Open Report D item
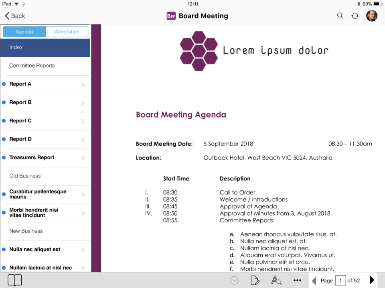This screenshot has width=385, height=288. (x=45, y=139)
